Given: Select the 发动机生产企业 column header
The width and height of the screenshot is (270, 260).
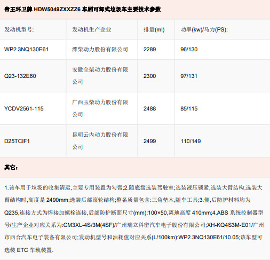Looking at the screenshot, I should 92,29.
